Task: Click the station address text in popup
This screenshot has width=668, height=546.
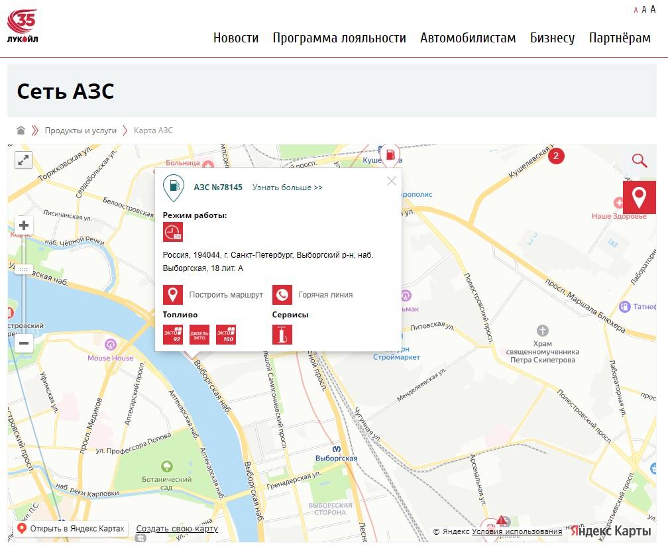Action: click(268, 262)
